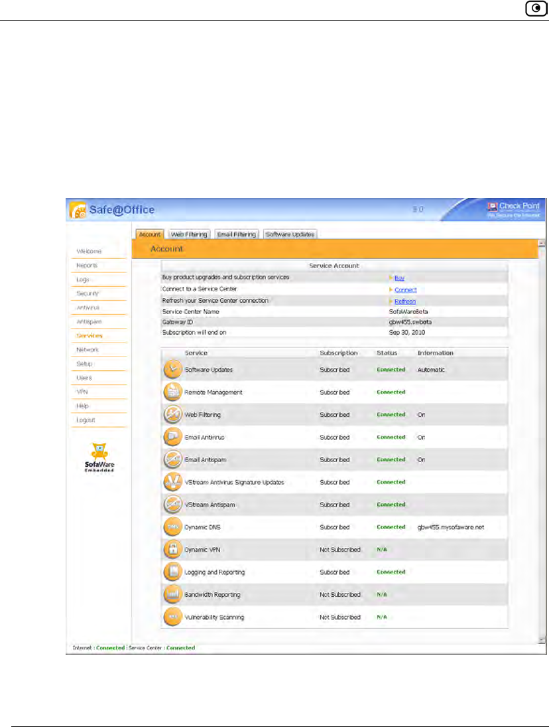The image size is (549, 727).
Task: Click the Dynamic VPN lock icon
Action: tap(172, 549)
